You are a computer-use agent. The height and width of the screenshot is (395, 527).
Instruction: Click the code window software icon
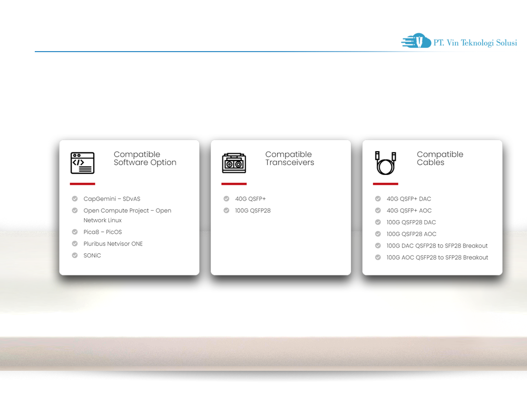pos(82,163)
